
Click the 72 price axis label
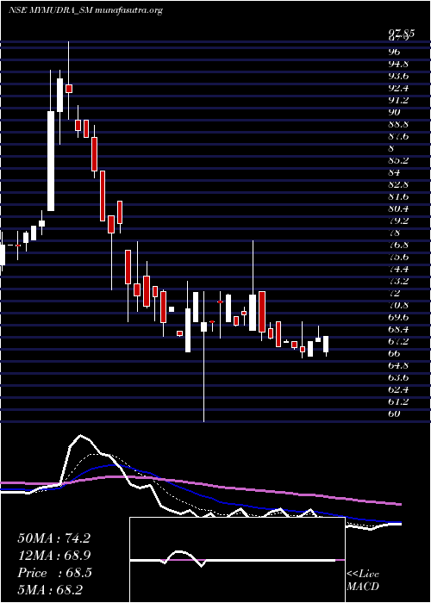pos(395,293)
